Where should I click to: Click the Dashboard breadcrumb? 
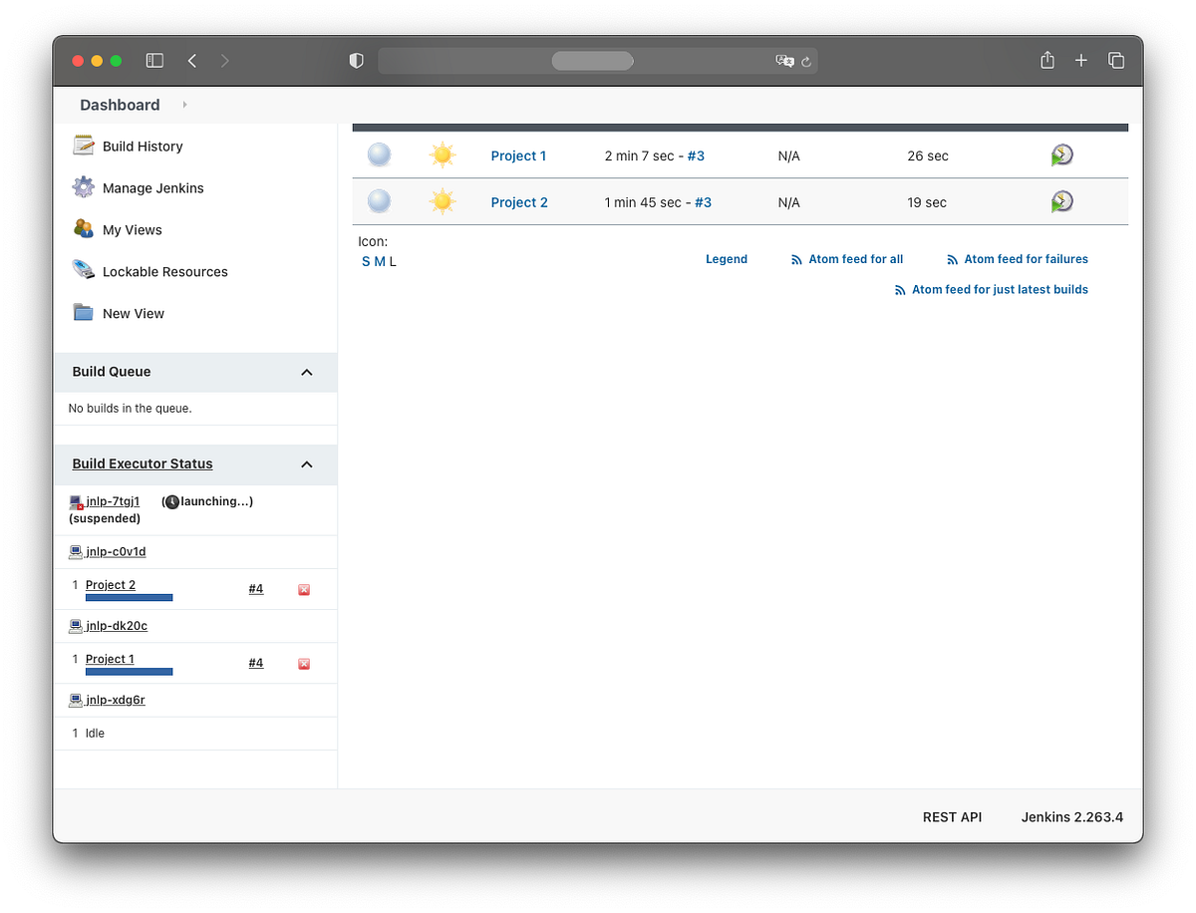pyautogui.click(x=119, y=104)
